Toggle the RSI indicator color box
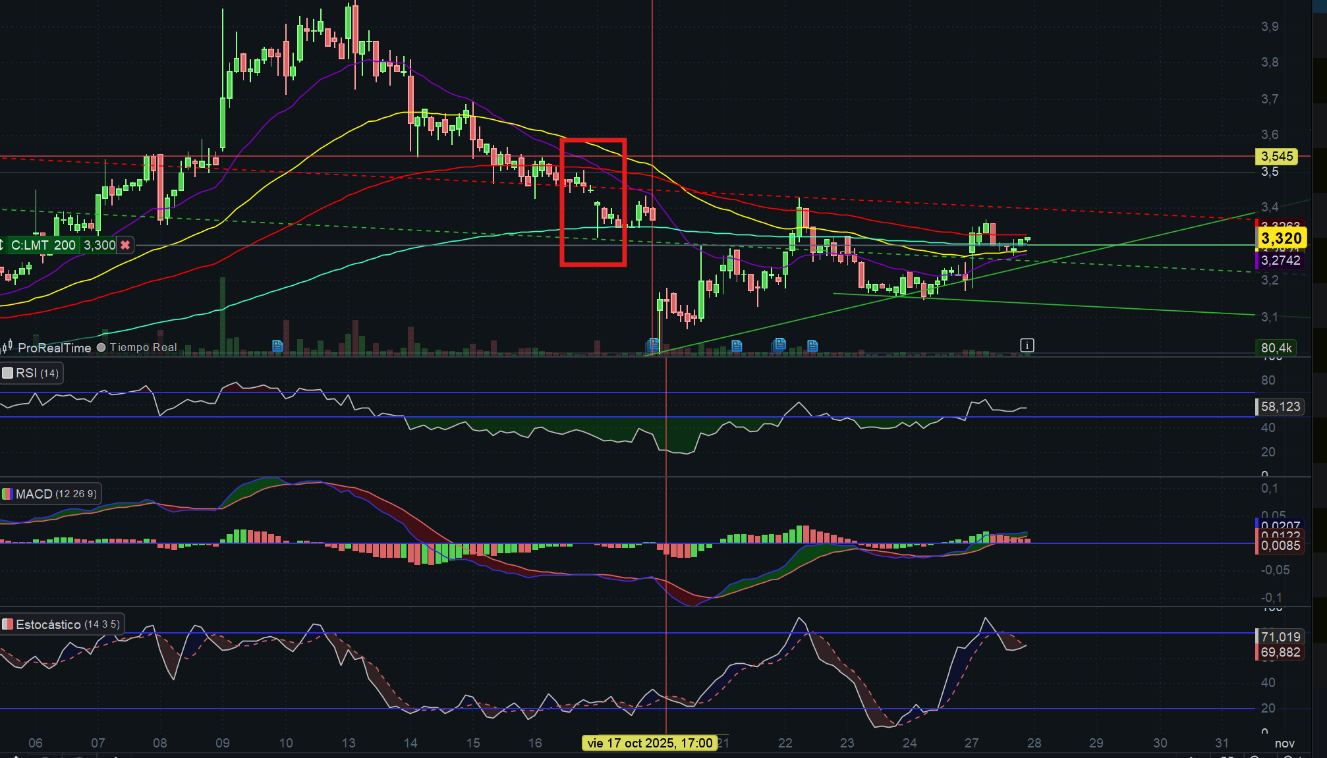The width and height of the screenshot is (1327, 758). pyautogui.click(x=8, y=373)
